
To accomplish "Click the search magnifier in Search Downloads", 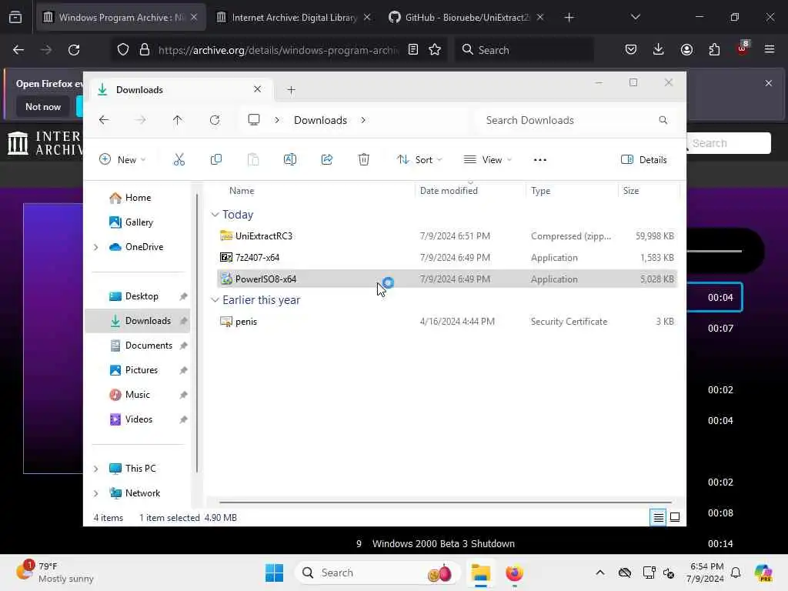I will (x=663, y=120).
